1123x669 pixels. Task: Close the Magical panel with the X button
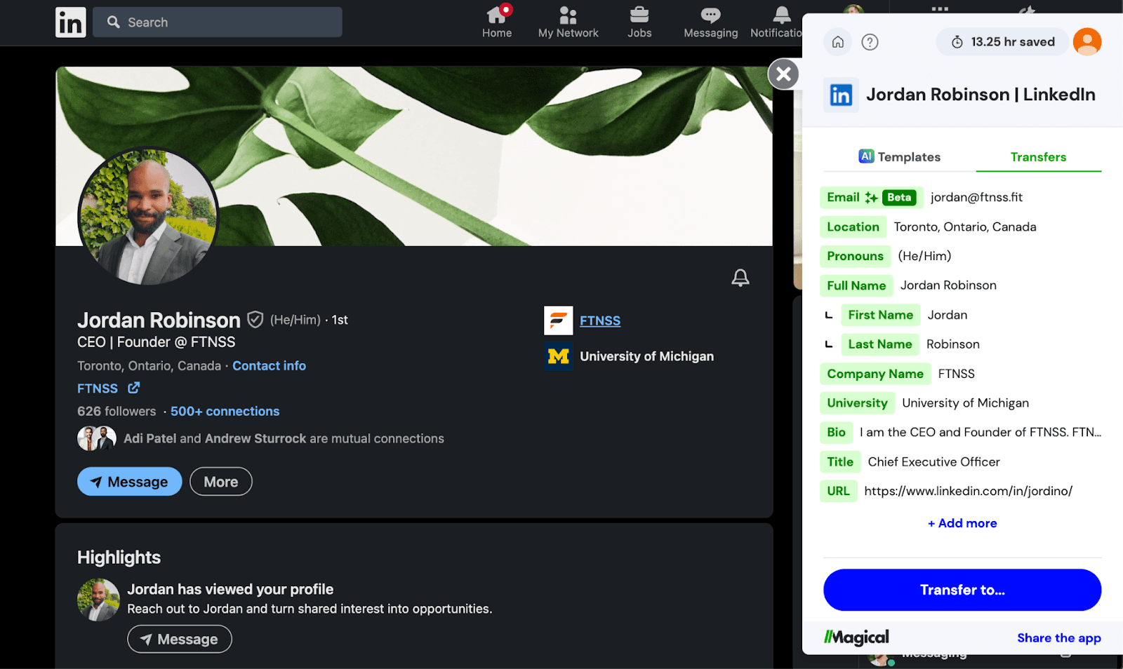783,74
